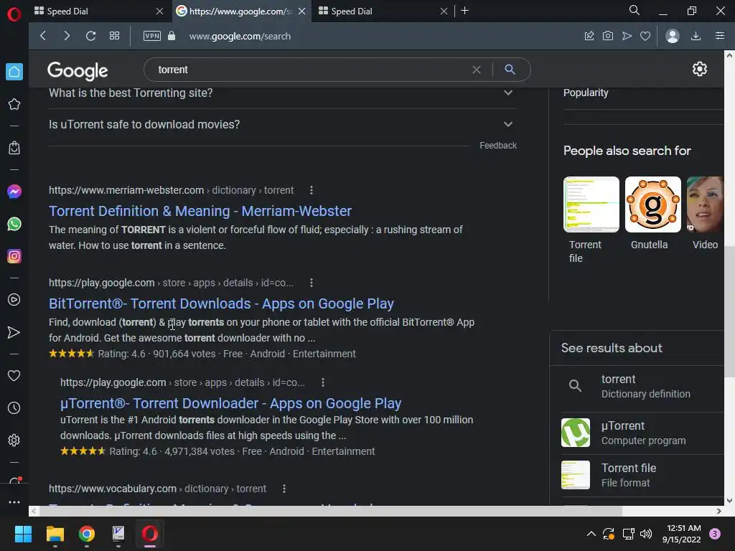The image size is (735, 551).
Task: Clear the search query with X
Action: [x=477, y=70]
